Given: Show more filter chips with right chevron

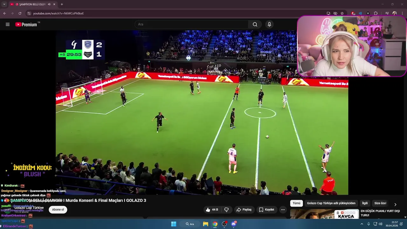Looking at the screenshot, I should (395, 205).
